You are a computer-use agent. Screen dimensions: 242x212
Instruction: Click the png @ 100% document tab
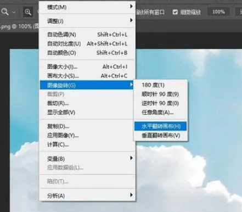point(19,26)
